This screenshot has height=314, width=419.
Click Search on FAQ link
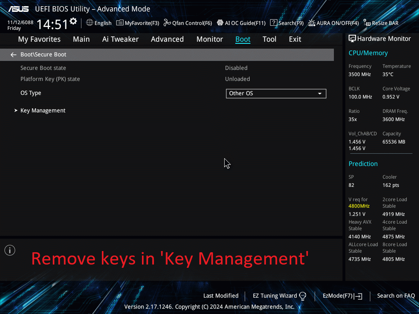(x=396, y=296)
